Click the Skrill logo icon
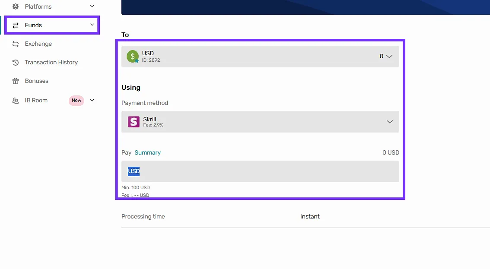 pyautogui.click(x=134, y=122)
